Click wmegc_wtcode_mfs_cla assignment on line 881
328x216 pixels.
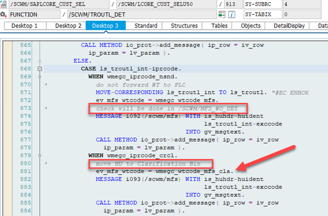coord(165,171)
